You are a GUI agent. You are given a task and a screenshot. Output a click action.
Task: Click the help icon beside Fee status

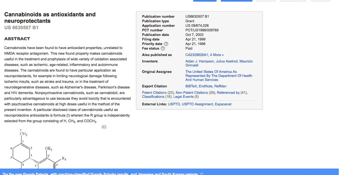coord(163,49)
